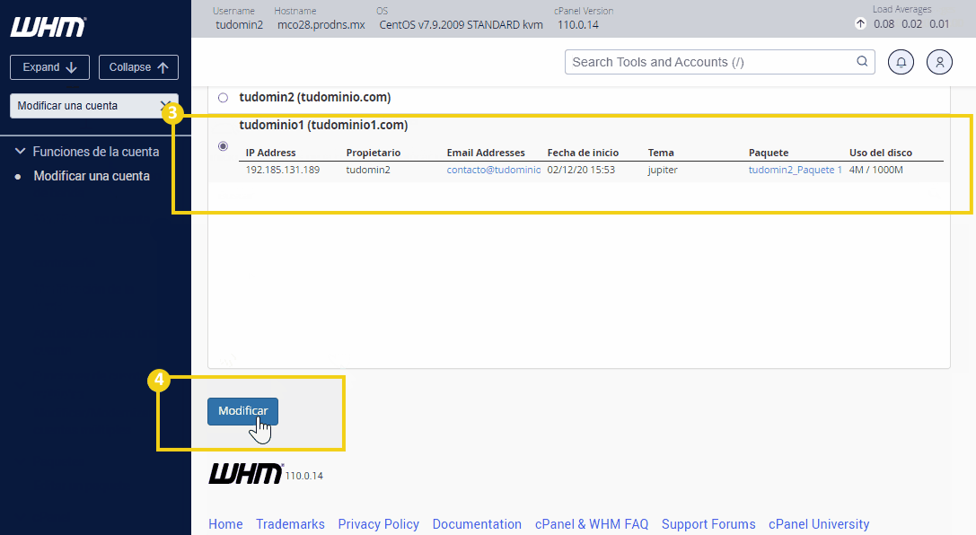The height and width of the screenshot is (535, 976).
Task: Open the cPanel University link
Action: coord(819,524)
